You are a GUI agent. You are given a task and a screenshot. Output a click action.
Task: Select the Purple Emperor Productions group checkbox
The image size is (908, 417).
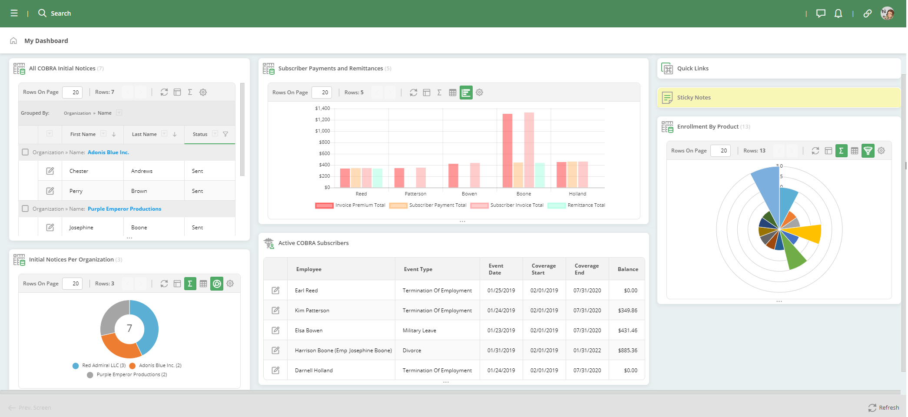(x=25, y=208)
